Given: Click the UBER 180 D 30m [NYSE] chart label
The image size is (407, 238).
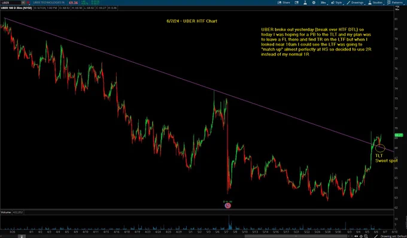Looking at the screenshot, I should [x=16, y=8].
